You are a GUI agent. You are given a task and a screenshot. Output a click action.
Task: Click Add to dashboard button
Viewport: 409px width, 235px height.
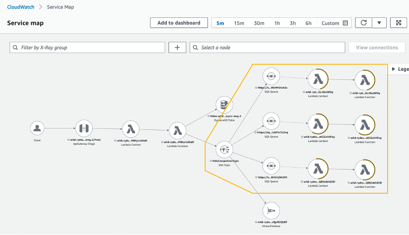pos(179,23)
